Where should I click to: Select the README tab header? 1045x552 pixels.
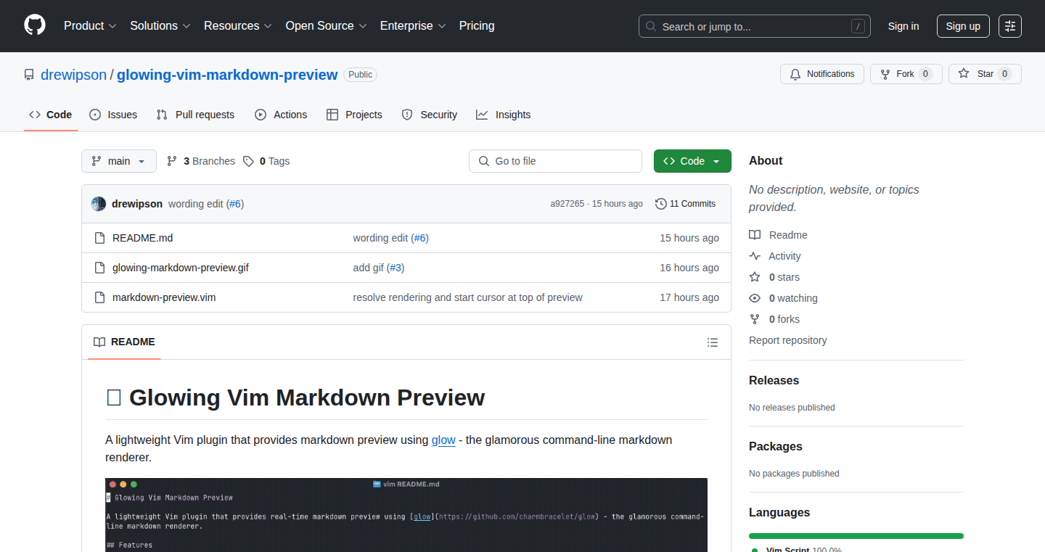click(x=124, y=342)
